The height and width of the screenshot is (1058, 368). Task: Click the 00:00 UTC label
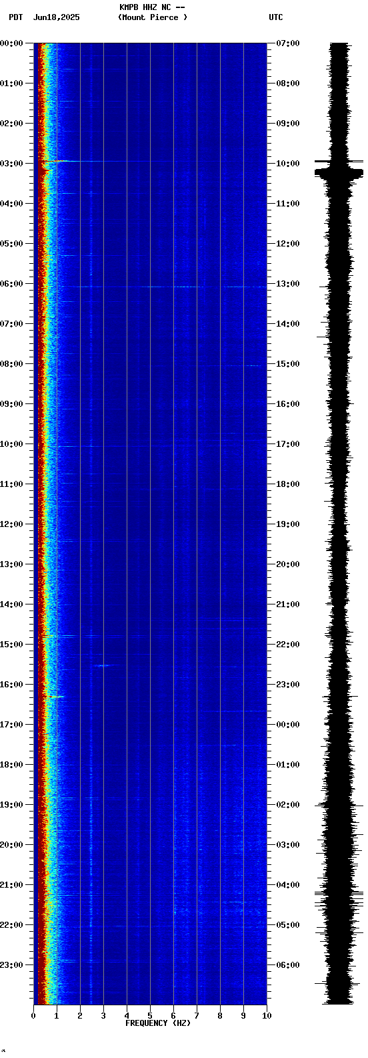[288, 725]
